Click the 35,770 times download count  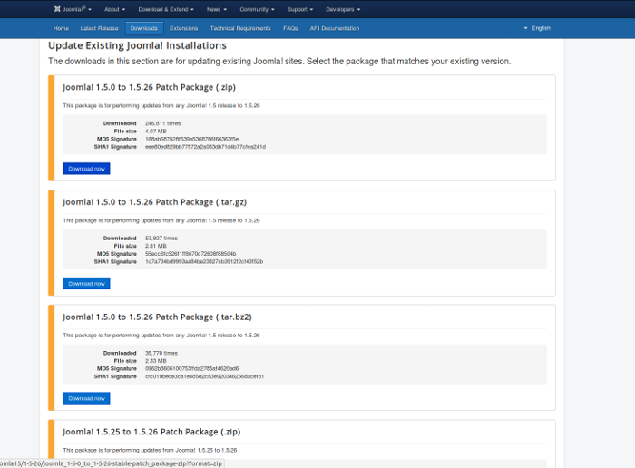click(x=161, y=353)
